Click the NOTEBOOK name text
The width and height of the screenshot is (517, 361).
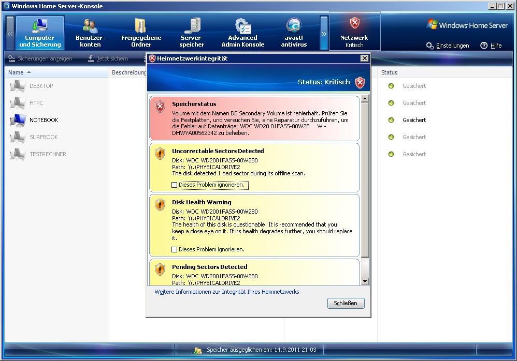click(44, 120)
